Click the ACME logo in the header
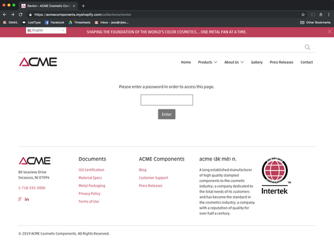 (x=38, y=62)
